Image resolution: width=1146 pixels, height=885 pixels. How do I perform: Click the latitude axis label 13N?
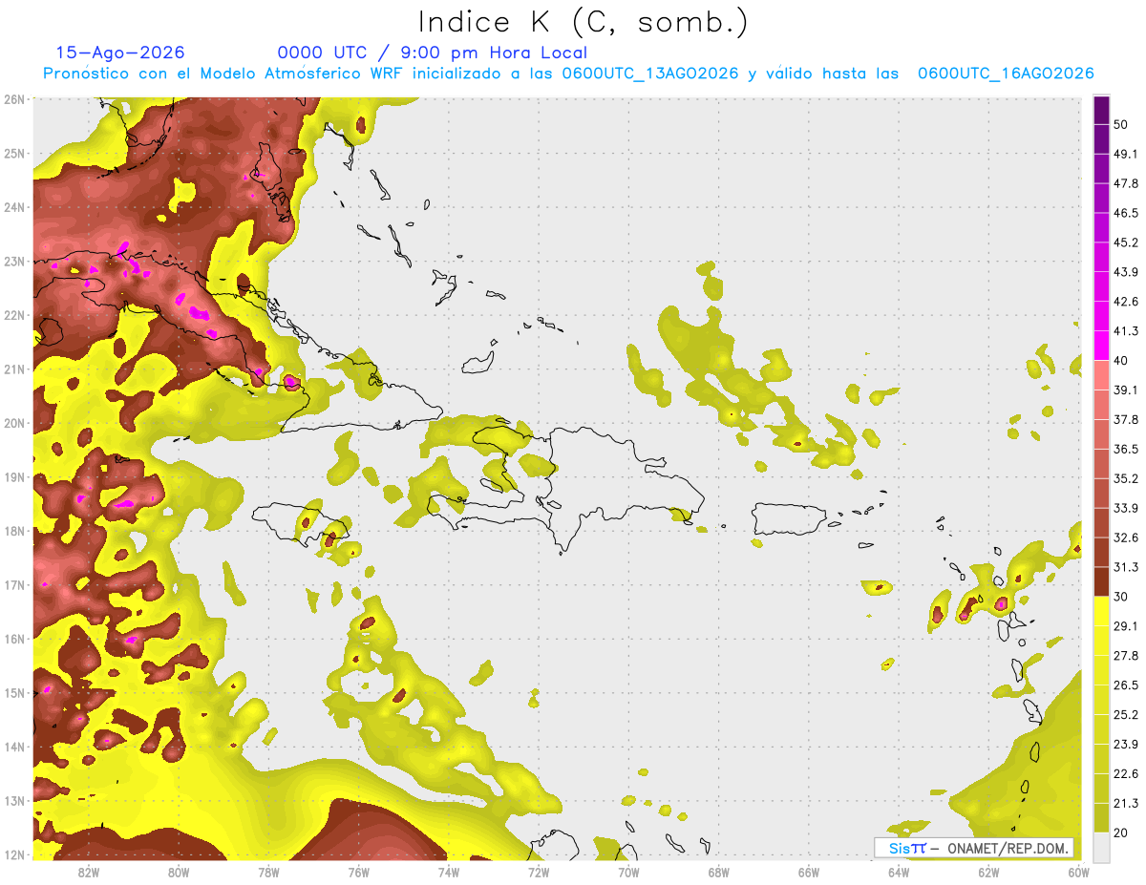(14, 800)
